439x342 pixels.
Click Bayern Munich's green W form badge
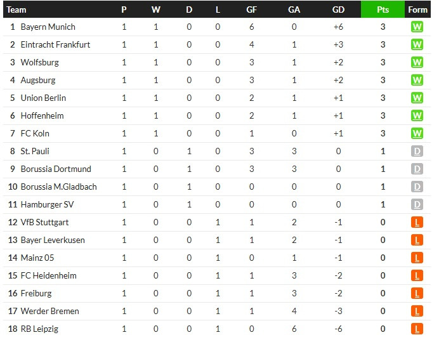(x=417, y=27)
